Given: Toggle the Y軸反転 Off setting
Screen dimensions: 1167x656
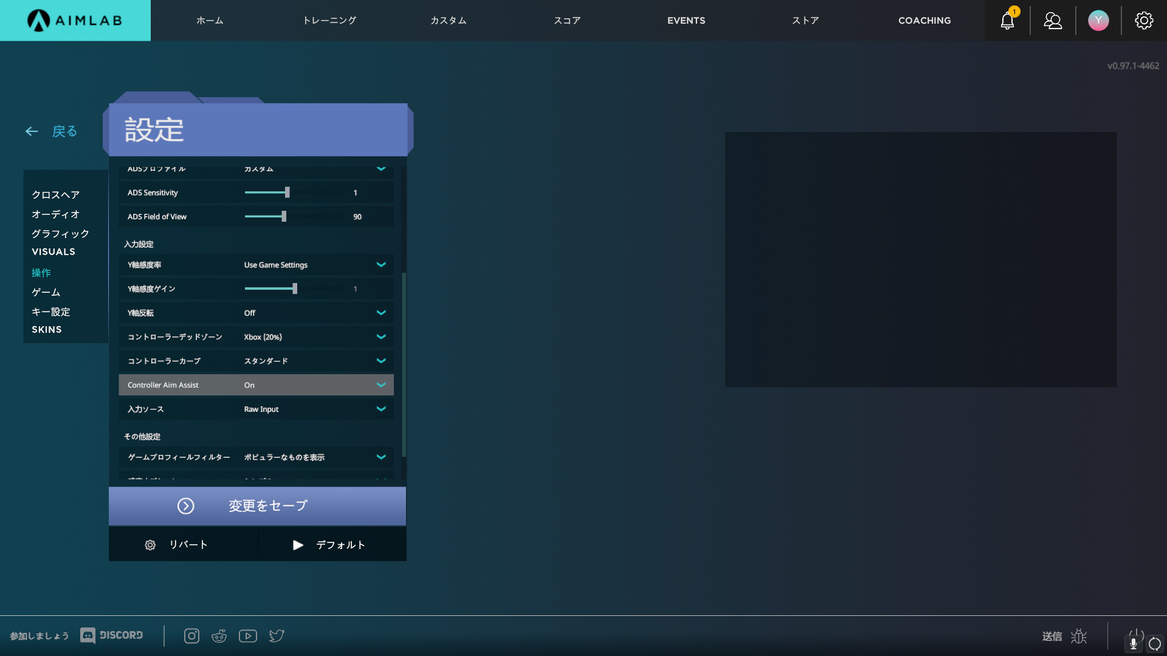Looking at the screenshot, I should click(x=380, y=313).
